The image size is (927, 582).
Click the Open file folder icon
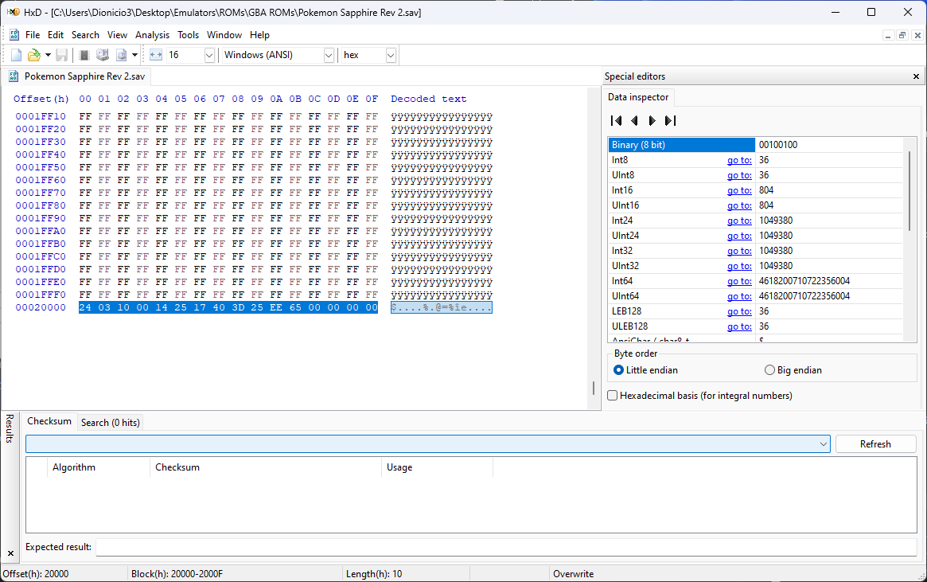(x=33, y=55)
